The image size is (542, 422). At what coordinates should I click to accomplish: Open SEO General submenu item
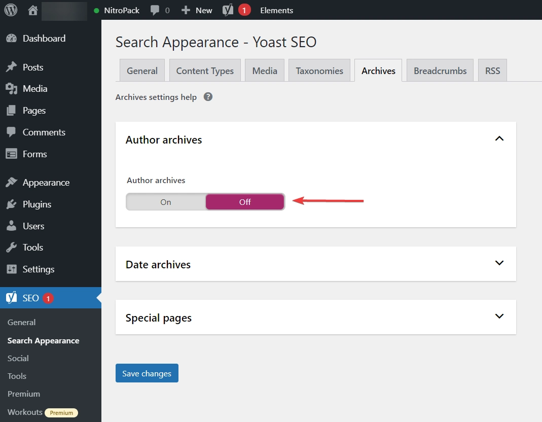21,323
